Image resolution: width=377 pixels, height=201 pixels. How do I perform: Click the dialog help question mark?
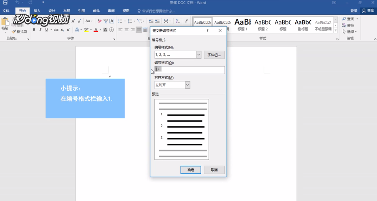point(207,31)
